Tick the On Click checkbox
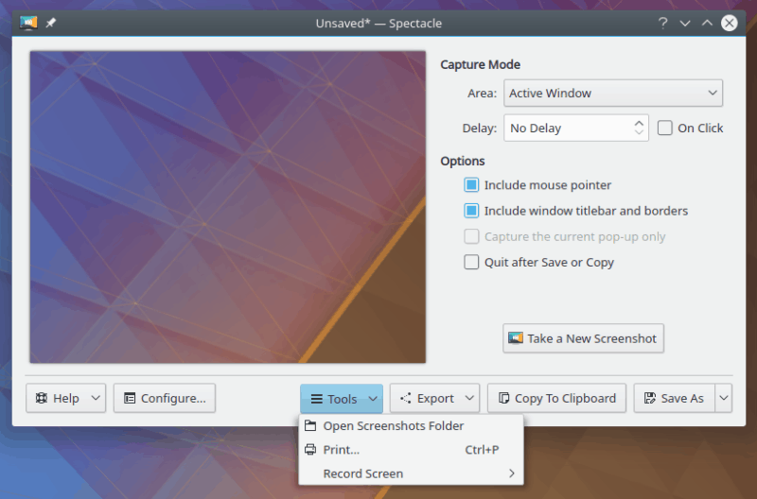757x499 pixels. [665, 128]
